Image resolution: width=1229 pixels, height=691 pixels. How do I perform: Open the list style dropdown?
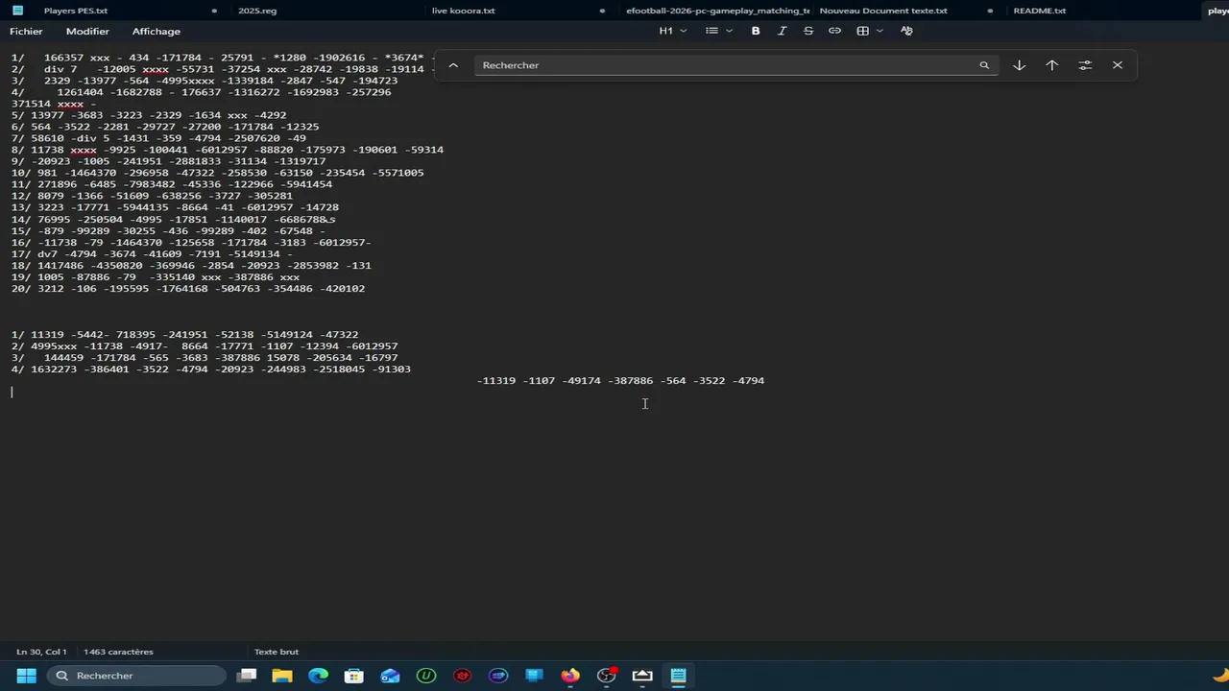click(719, 31)
